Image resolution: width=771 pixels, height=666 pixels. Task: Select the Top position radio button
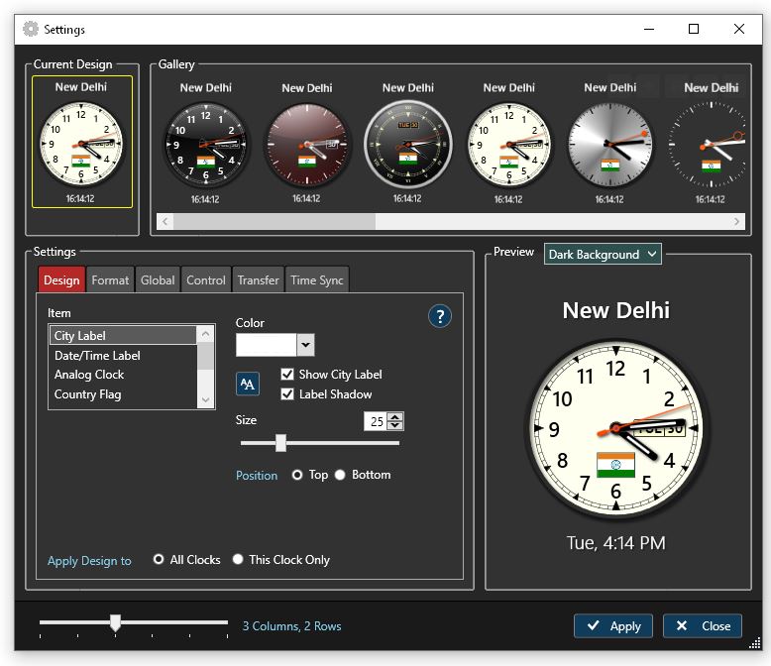297,475
